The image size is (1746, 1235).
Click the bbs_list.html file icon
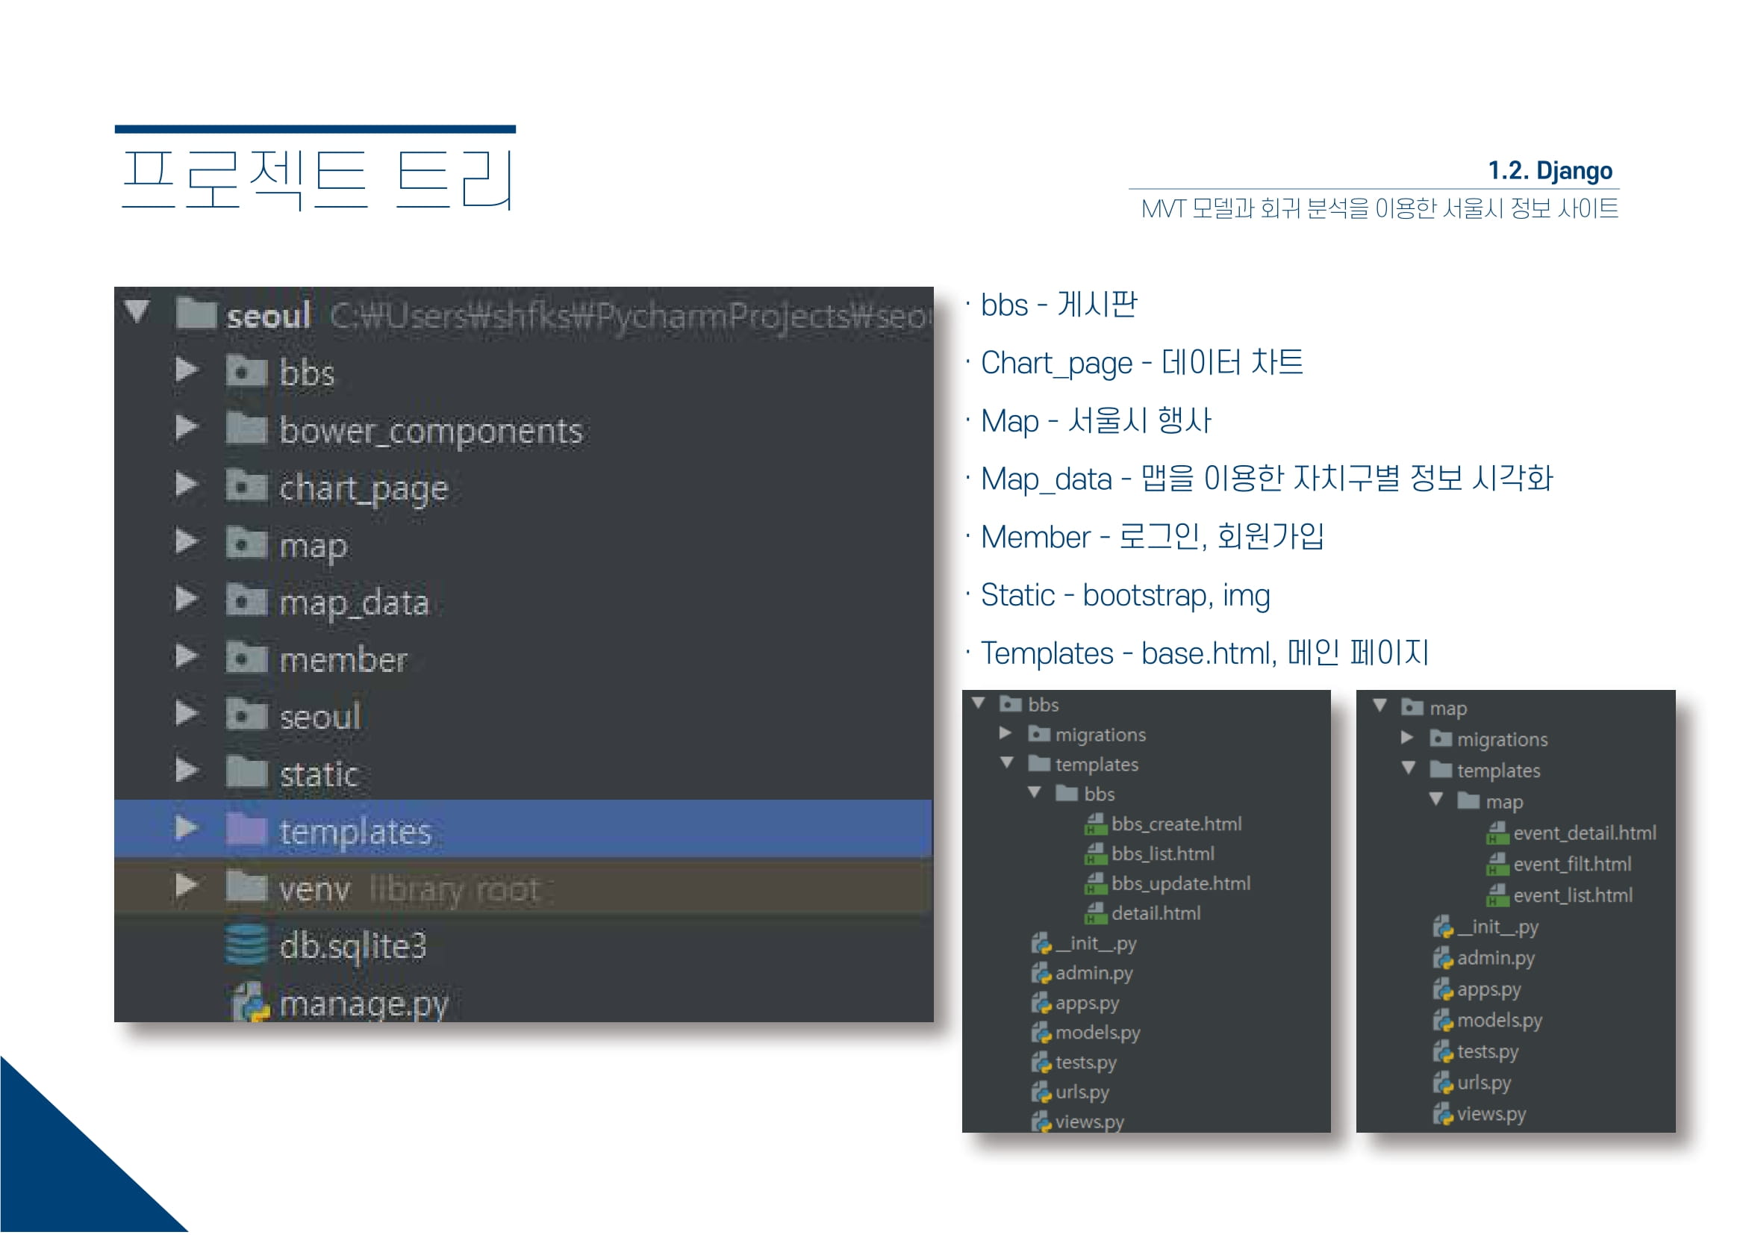tap(1096, 854)
